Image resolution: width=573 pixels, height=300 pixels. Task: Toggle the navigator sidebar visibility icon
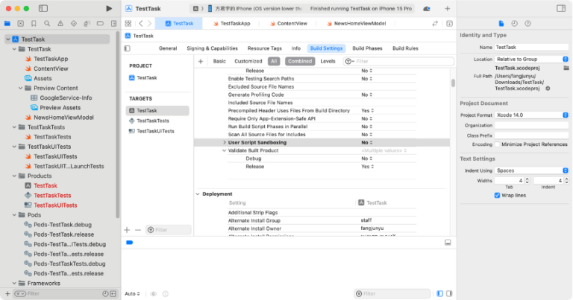[43, 8]
